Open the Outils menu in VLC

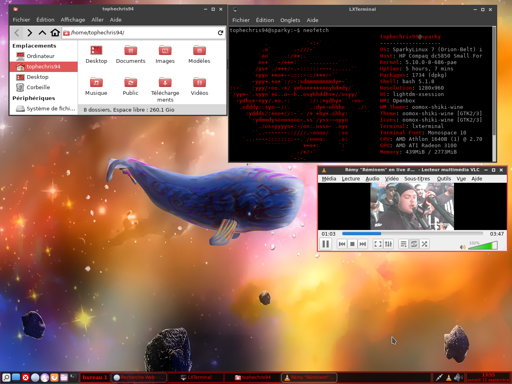pos(444,179)
